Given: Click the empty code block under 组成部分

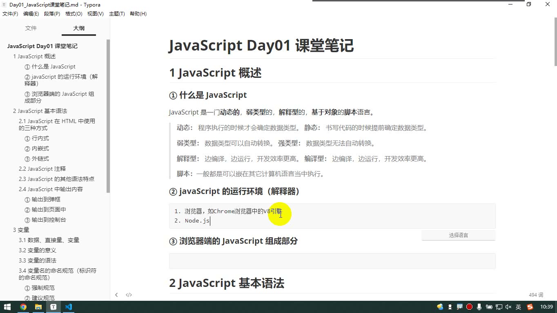Looking at the screenshot, I should click(x=332, y=261).
